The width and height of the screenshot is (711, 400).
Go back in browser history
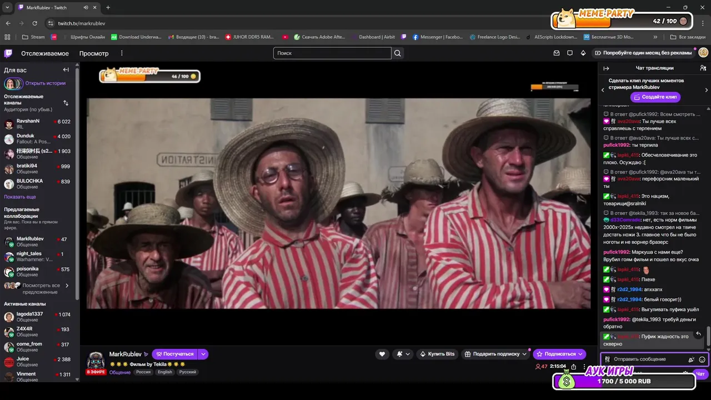(x=8, y=23)
